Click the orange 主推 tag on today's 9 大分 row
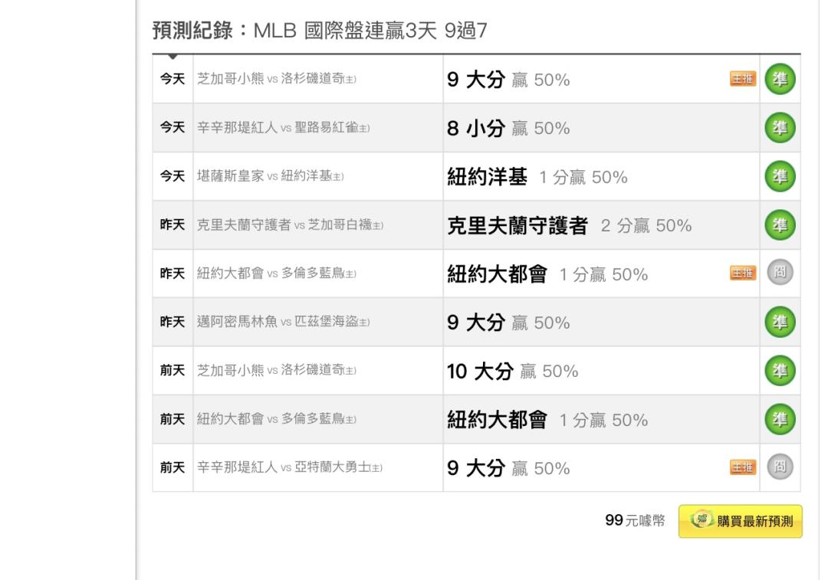Viewport: 828px width, 580px height. [741, 80]
